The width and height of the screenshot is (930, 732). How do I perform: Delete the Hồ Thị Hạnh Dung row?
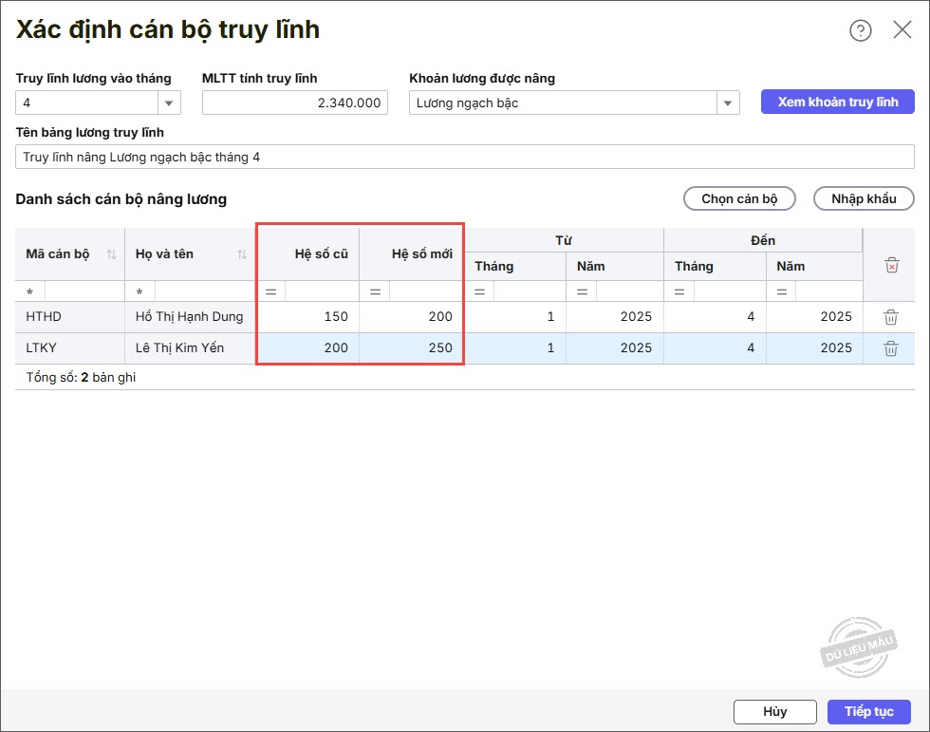pyautogui.click(x=891, y=317)
